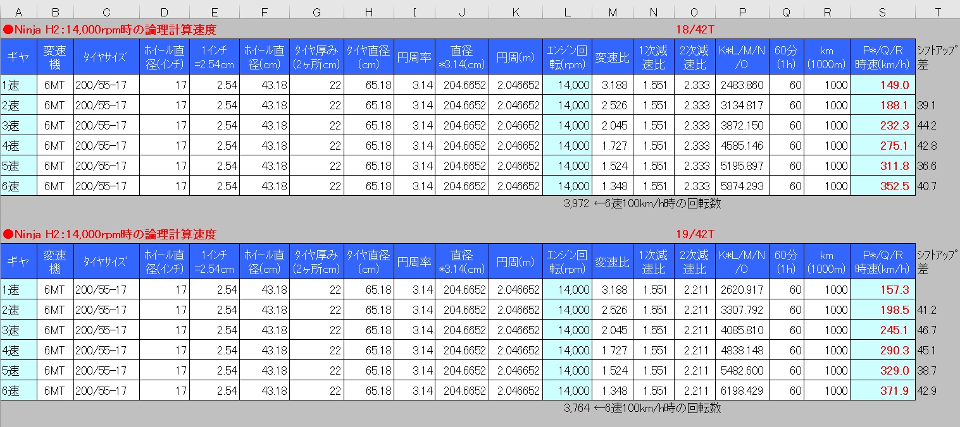Image resolution: width=960 pixels, height=427 pixels.
Task: Select speed value 198.5
Action: pyautogui.click(x=883, y=310)
